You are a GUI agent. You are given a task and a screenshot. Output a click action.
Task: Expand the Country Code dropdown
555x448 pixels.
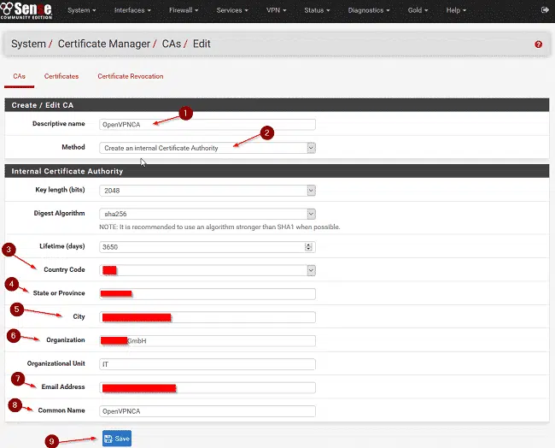(x=207, y=270)
